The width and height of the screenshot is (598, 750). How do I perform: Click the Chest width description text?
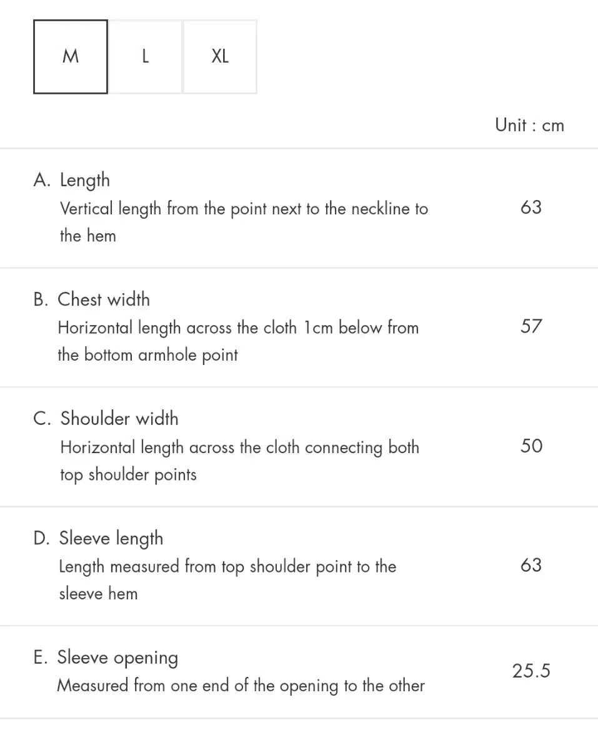tap(238, 341)
